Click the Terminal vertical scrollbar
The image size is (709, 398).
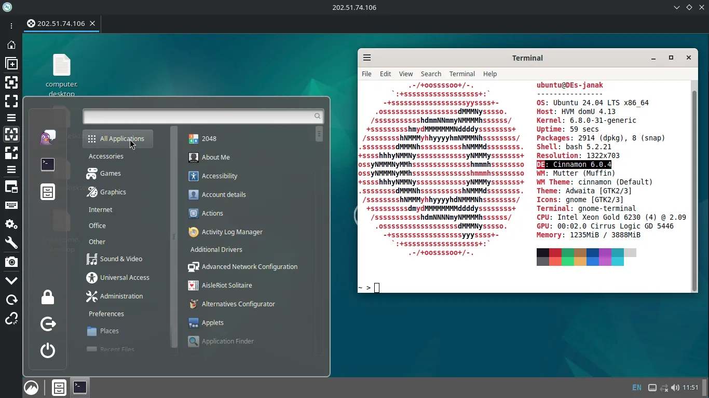coord(694,187)
